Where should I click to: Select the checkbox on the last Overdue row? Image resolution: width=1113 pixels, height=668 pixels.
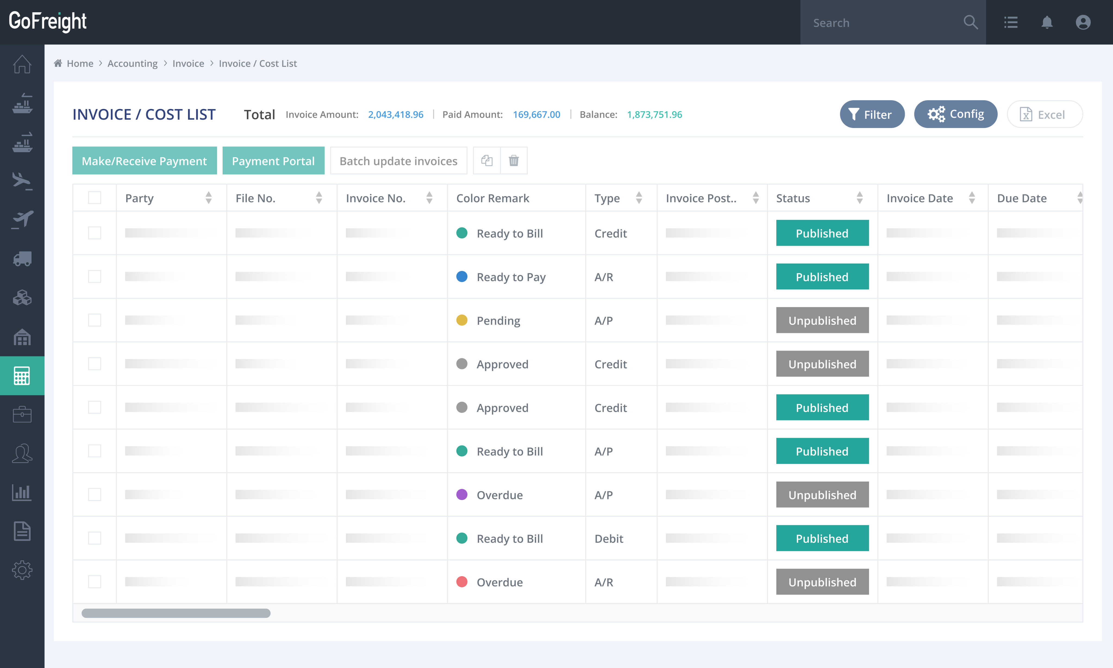point(95,582)
